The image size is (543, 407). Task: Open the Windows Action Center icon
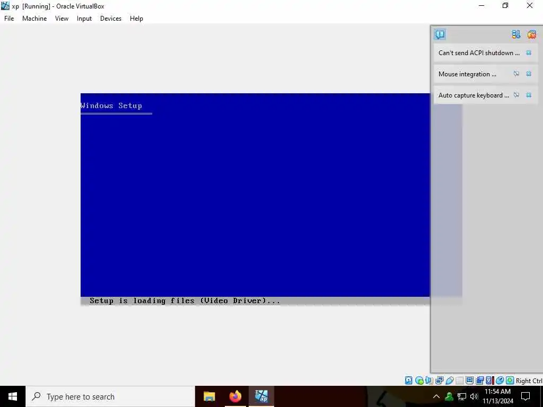click(526, 396)
